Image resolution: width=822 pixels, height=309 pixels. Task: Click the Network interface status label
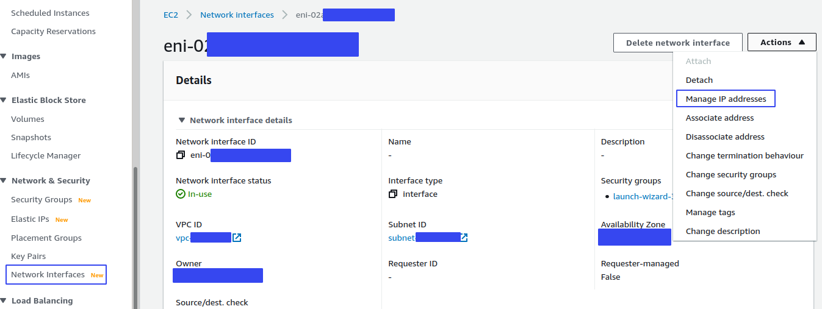(223, 181)
